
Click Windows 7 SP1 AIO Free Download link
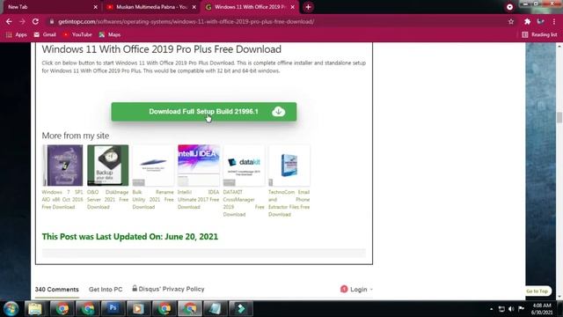click(62, 200)
